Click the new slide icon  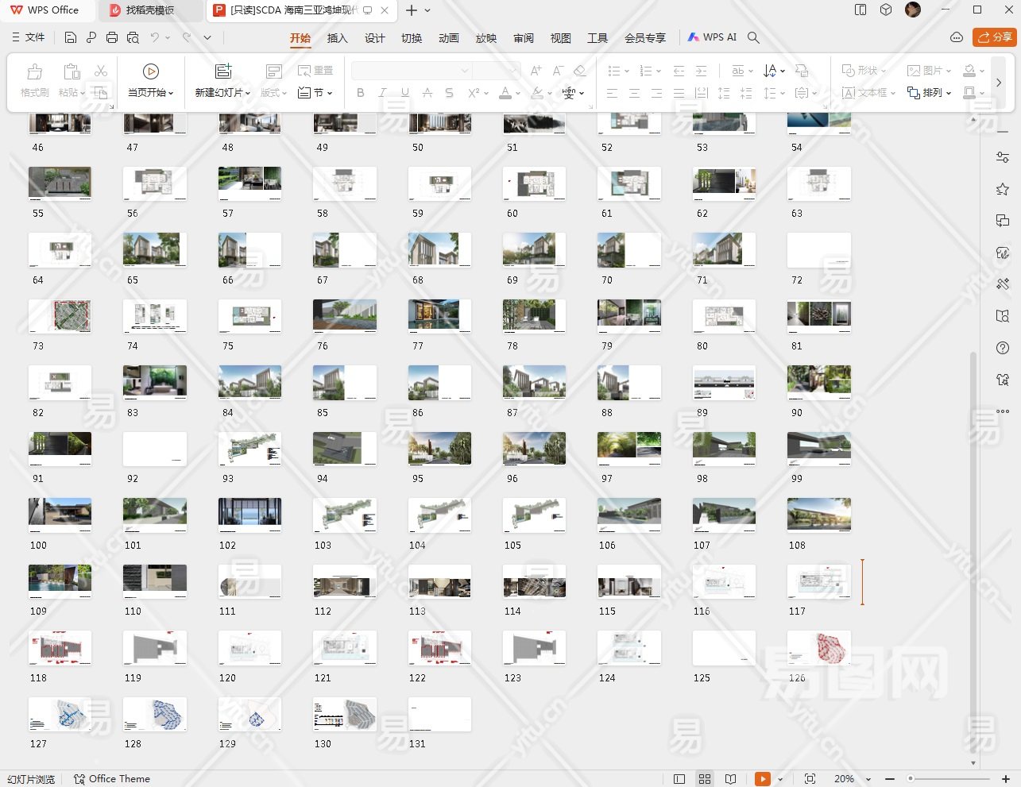(223, 71)
